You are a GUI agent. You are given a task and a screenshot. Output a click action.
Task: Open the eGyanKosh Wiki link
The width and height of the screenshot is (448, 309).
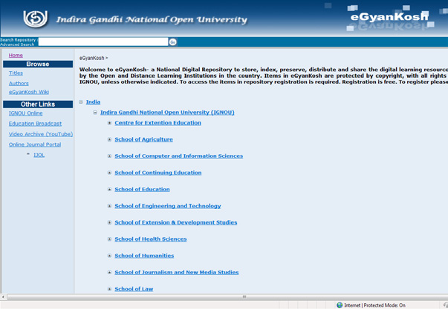pyautogui.click(x=29, y=92)
